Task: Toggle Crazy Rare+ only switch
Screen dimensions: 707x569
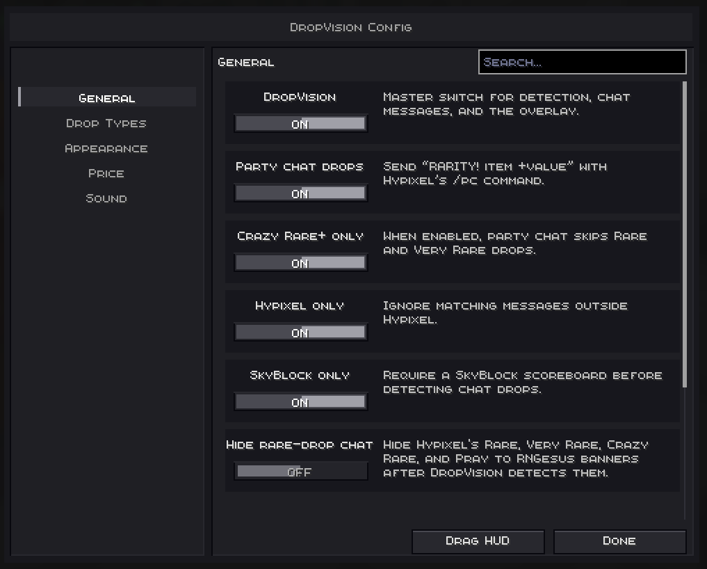Action: pos(301,263)
